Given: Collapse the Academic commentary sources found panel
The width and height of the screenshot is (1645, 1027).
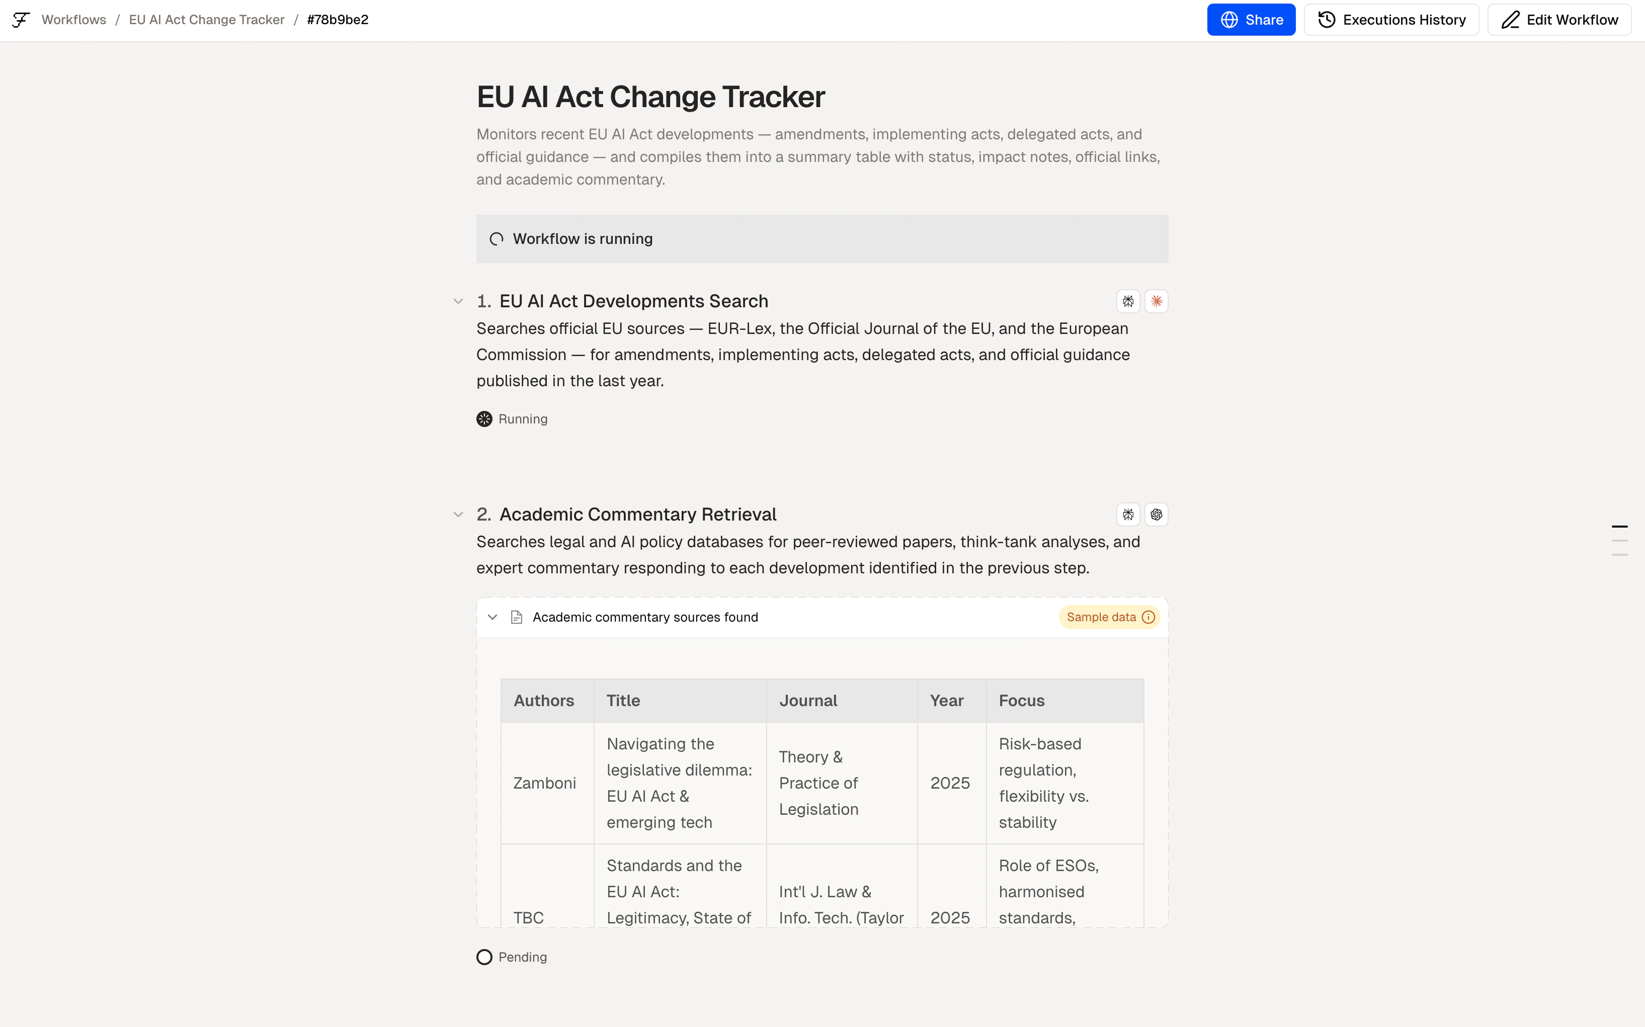Looking at the screenshot, I should tap(492, 617).
